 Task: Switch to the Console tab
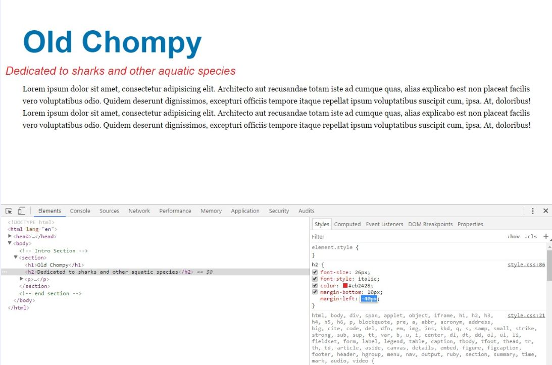point(80,211)
